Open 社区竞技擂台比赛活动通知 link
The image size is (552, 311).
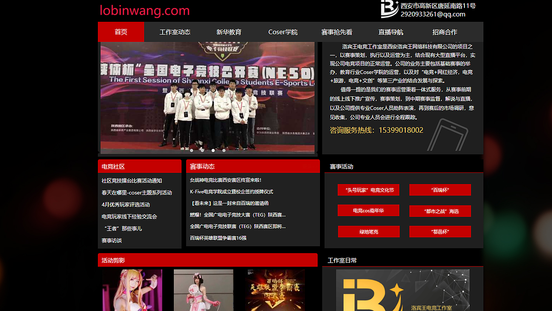pos(132,181)
